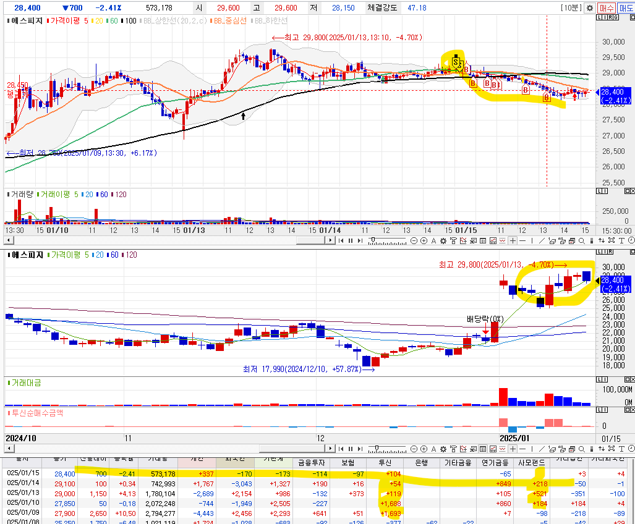The height and width of the screenshot is (524, 635).
Task: Select erase-one eraser tool, 10-minute chart toolbar
Action: click(552, 241)
